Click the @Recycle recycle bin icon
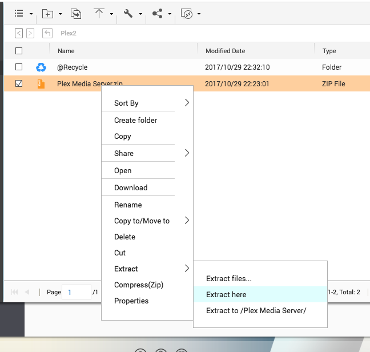 coord(41,67)
